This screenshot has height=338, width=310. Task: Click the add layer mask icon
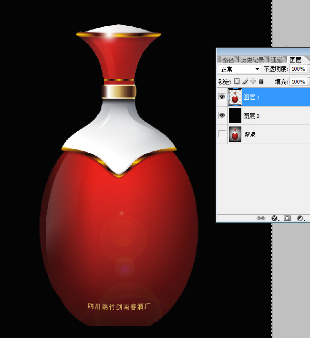(287, 218)
